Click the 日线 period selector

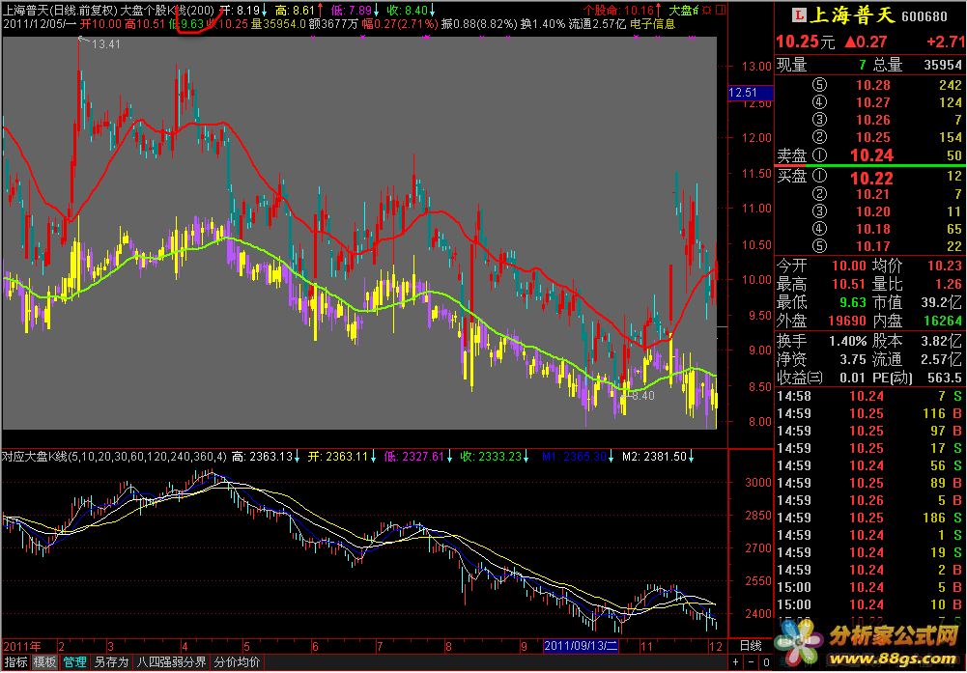(x=751, y=646)
